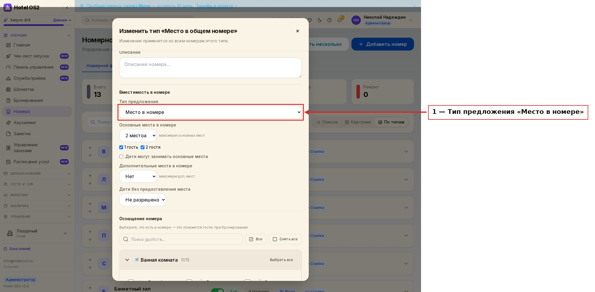Open the Дети без предоставления места dropdown
This screenshot has width=595, height=292.
(x=143, y=200)
